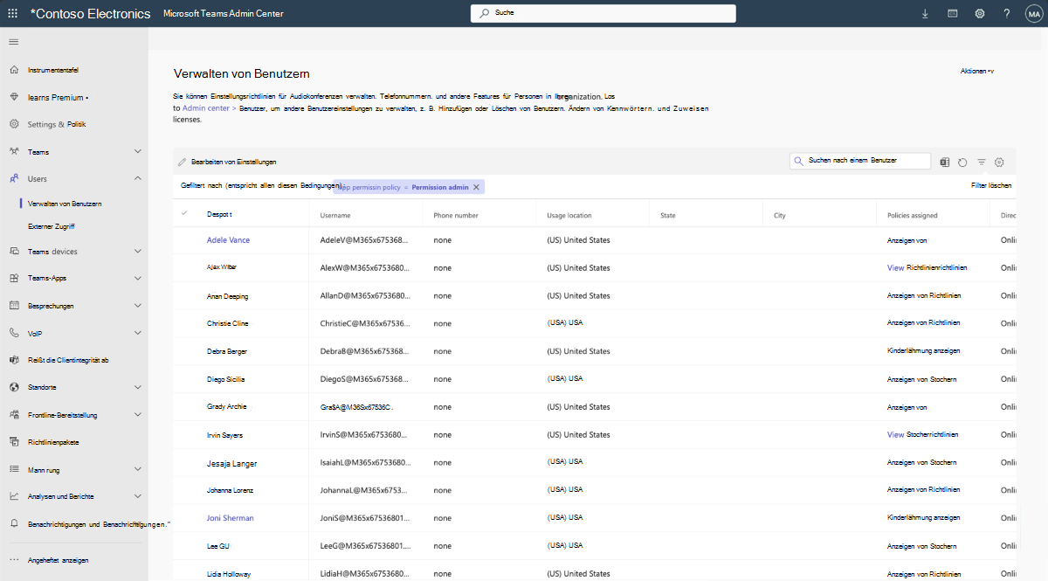Viewport: 1048px width, 581px height.
Task: Click Filter löschen
Action: point(991,186)
